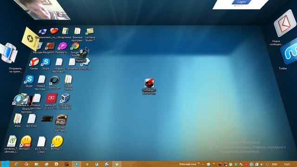Click the Skype icon next to Yandex
This screenshot has width=297, height=167.
coord(46,62)
